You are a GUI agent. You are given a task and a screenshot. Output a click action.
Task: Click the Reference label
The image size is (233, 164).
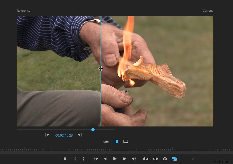click(x=23, y=11)
